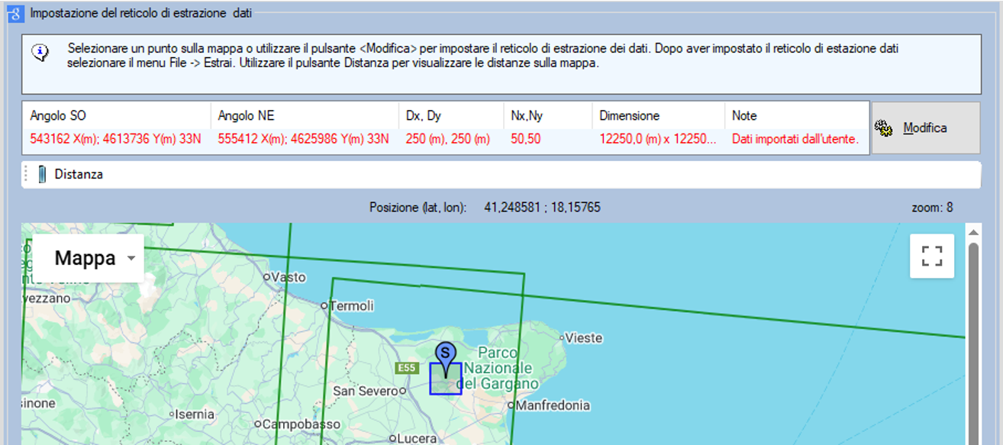The height and width of the screenshot is (445, 1003).
Task: Click the E55 road badge on map
Action: [x=407, y=368]
